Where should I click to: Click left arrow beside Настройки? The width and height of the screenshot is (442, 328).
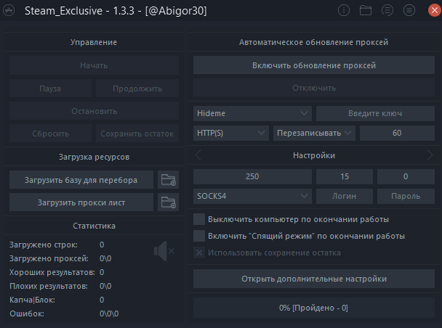[198, 155]
